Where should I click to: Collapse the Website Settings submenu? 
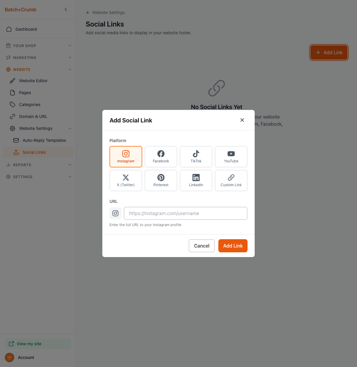coord(70,128)
